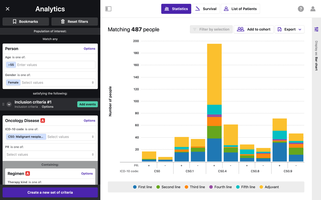Switch to the Survival tab

[x=206, y=9]
